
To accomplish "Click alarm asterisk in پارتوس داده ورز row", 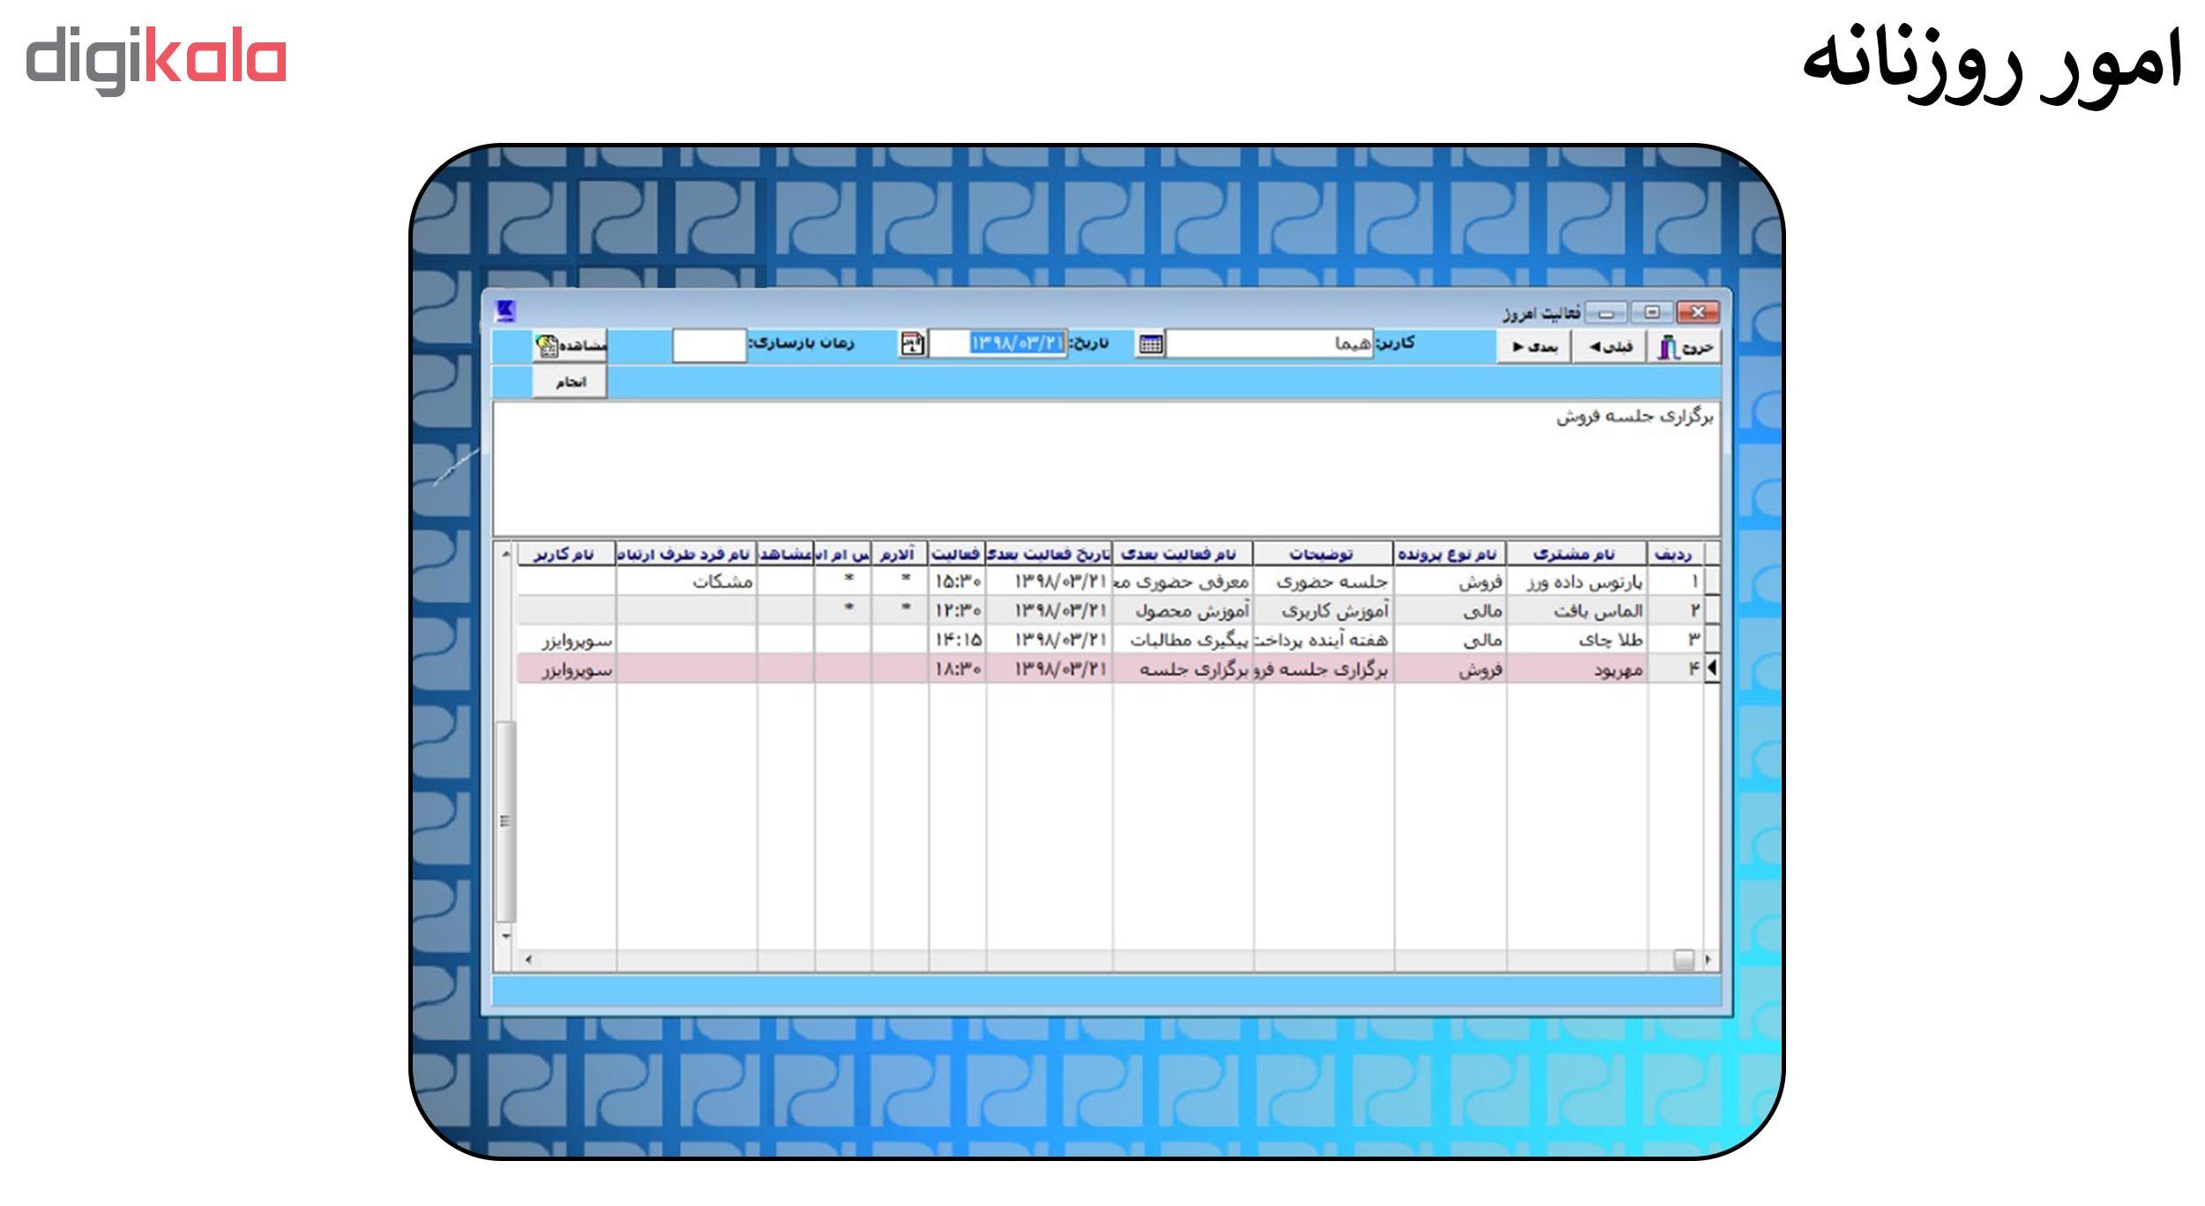I will (x=905, y=580).
